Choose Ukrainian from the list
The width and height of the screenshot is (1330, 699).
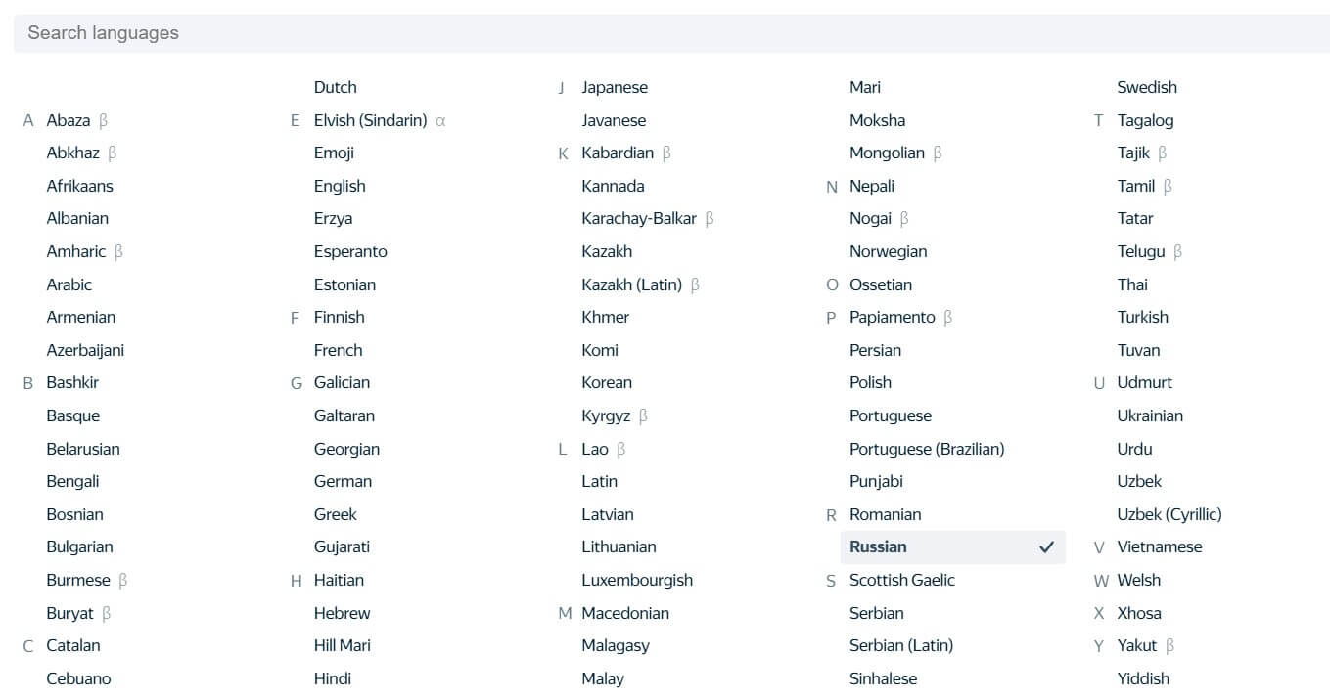1150,415
